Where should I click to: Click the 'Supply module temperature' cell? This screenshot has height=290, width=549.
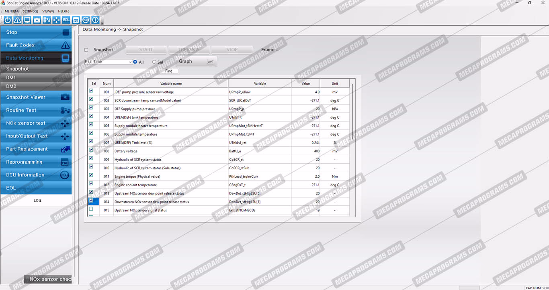[x=171, y=134]
